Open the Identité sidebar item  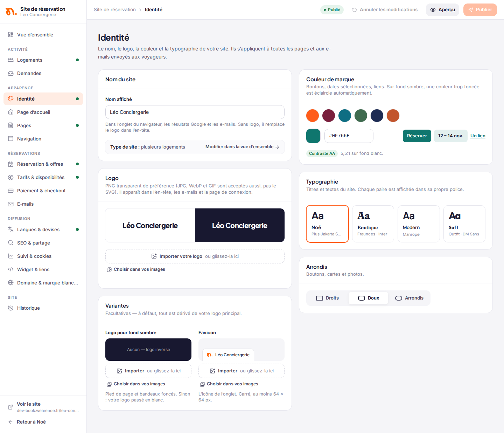[43, 99]
